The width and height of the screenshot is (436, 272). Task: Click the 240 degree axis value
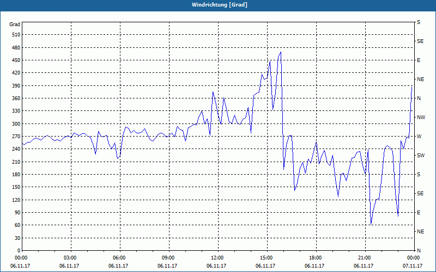16,149
